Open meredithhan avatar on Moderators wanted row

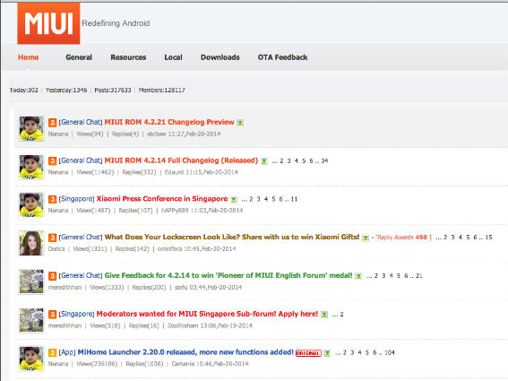31,320
